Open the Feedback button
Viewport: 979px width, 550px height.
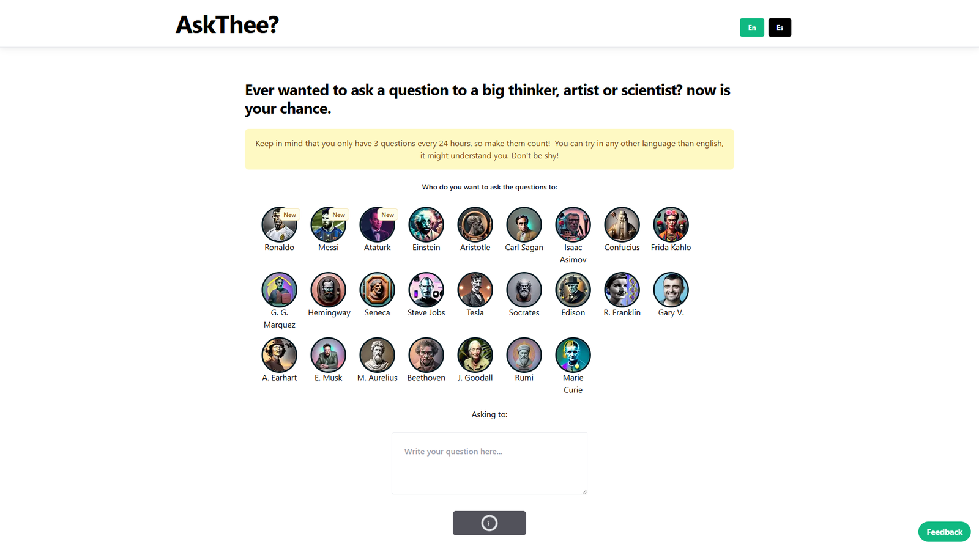point(944,532)
